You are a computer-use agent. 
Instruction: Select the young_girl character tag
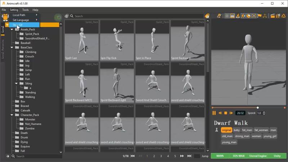click(x=270, y=136)
